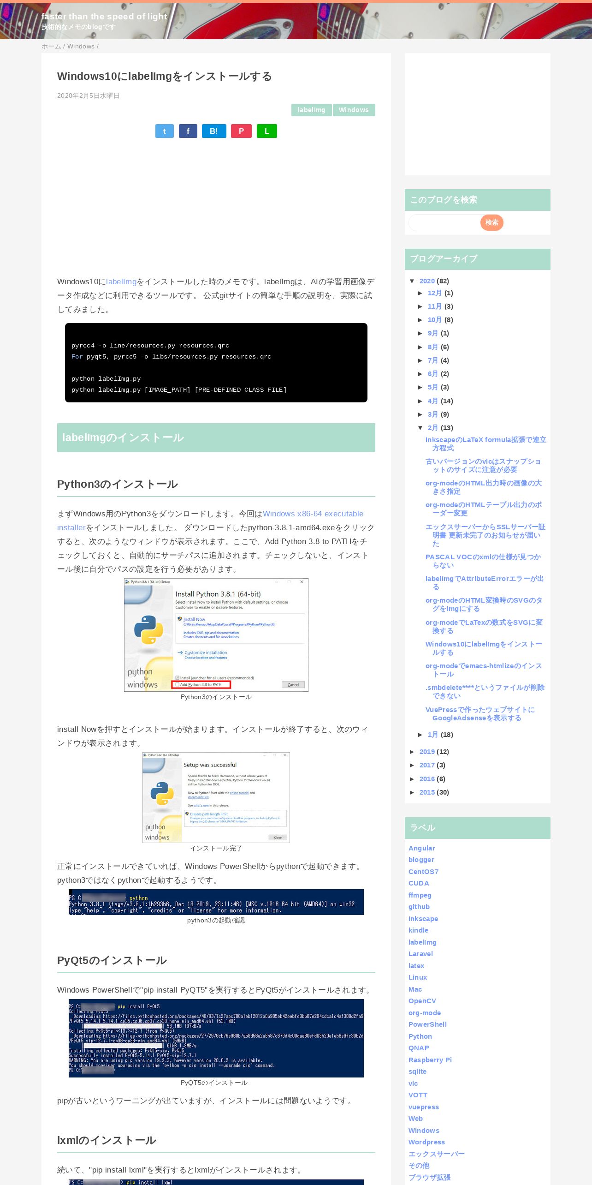592x1185 pixels.
Task: Select the Raspberry Pi label
Action: 430,1060
